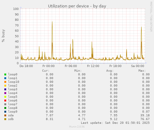The image size is (154, 130).
Task: Click sdb max value 76.67
Action: [x=145, y=119]
